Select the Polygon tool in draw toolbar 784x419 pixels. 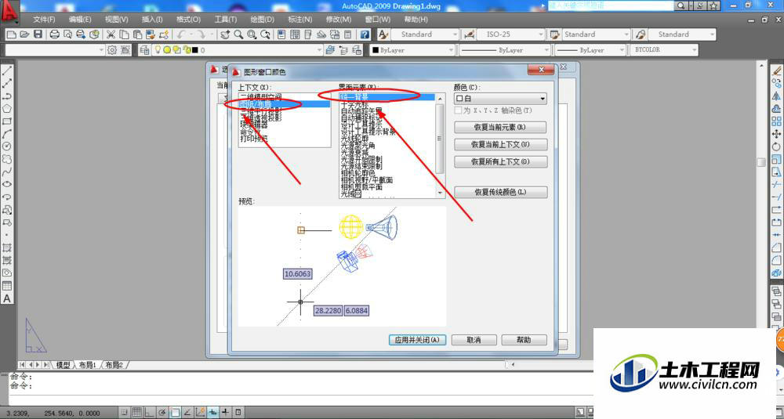(x=7, y=108)
